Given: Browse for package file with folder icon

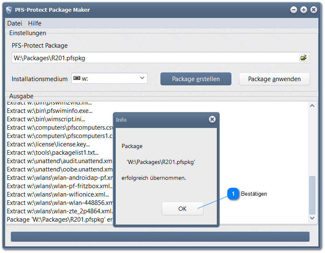Looking at the screenshot, I should pyautogui.click(x=304, y=58).
